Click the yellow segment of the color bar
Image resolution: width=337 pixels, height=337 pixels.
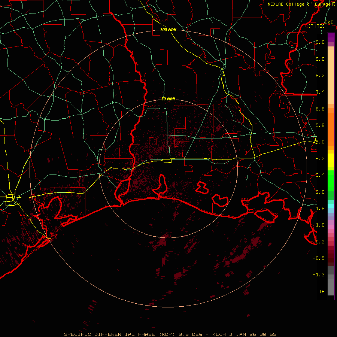[331, 160]
